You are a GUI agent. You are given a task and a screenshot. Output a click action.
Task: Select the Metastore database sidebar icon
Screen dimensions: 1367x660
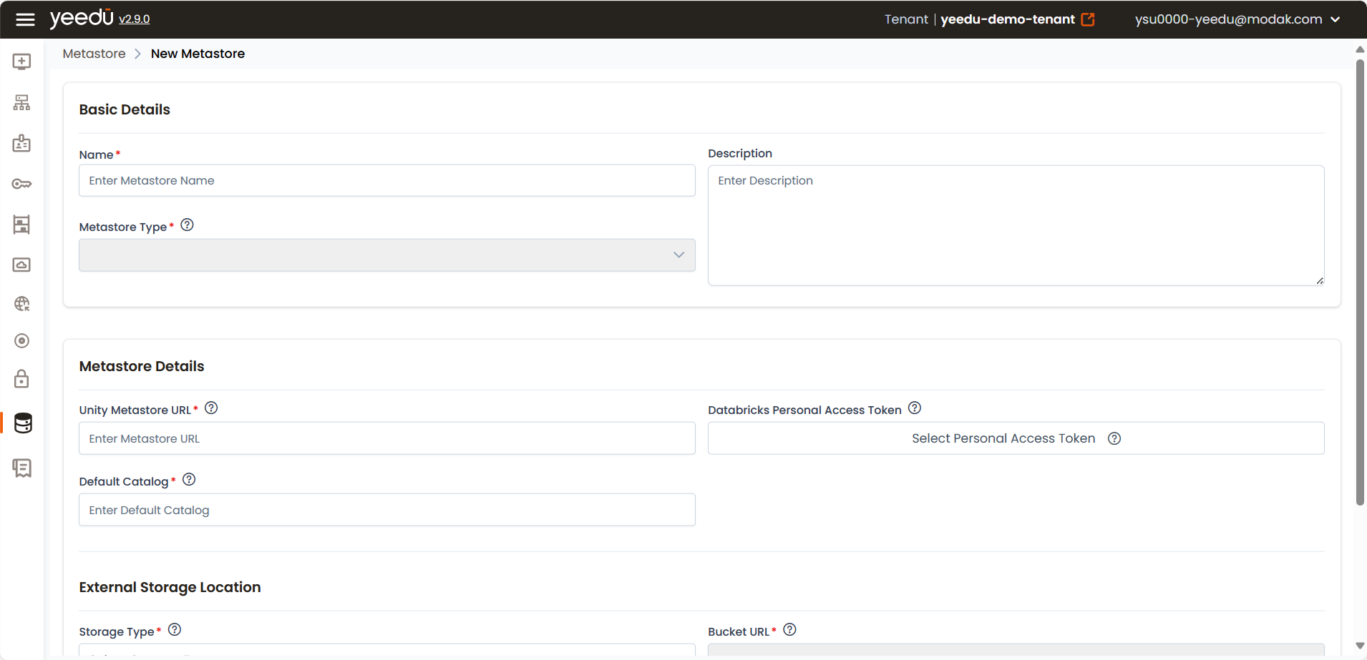pyautogui.click(x=23, y=423)
